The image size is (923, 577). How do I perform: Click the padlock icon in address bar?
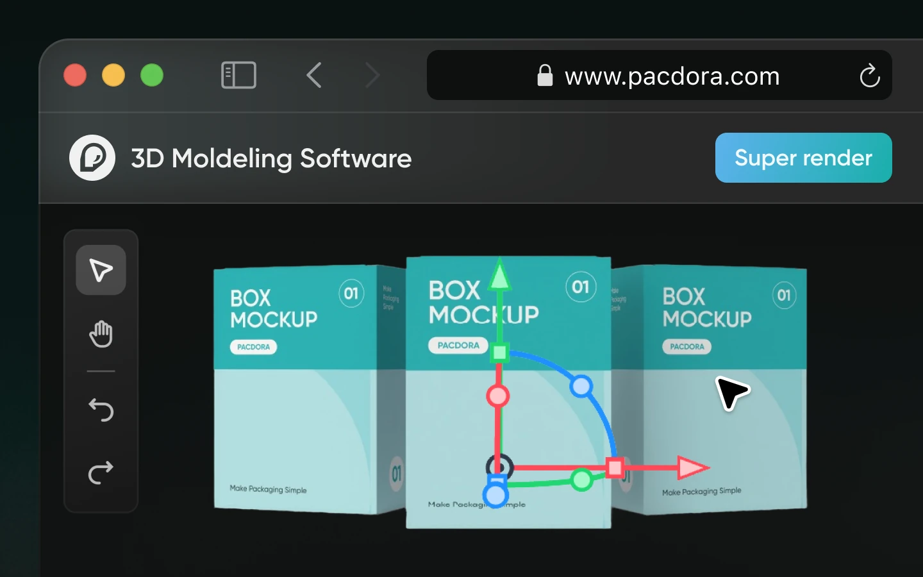[544, 76]
